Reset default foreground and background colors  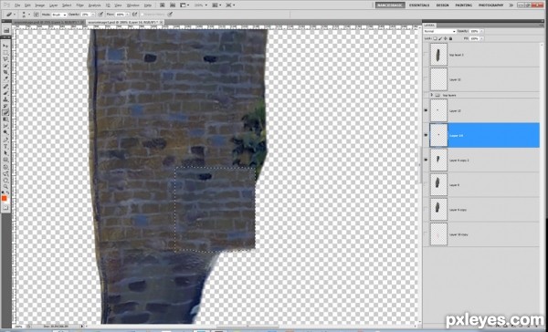click(x=3, y=192)
